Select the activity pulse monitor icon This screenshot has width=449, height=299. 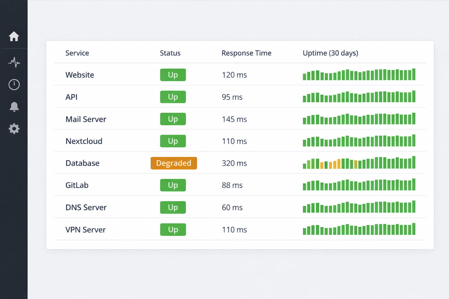coord(14,62)
